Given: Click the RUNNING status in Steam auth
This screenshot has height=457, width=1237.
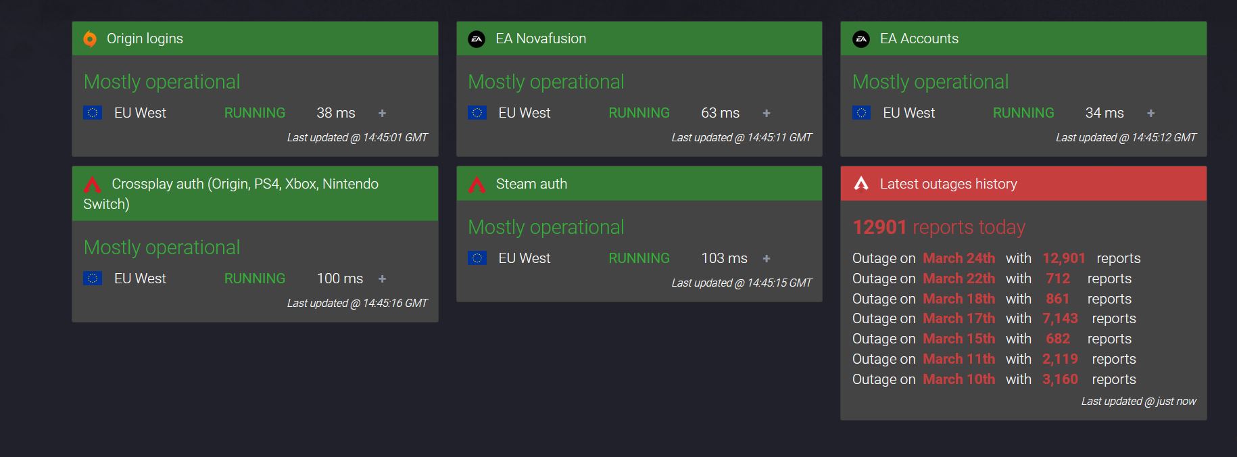Looking at the screenshot, I should [639, 258].
